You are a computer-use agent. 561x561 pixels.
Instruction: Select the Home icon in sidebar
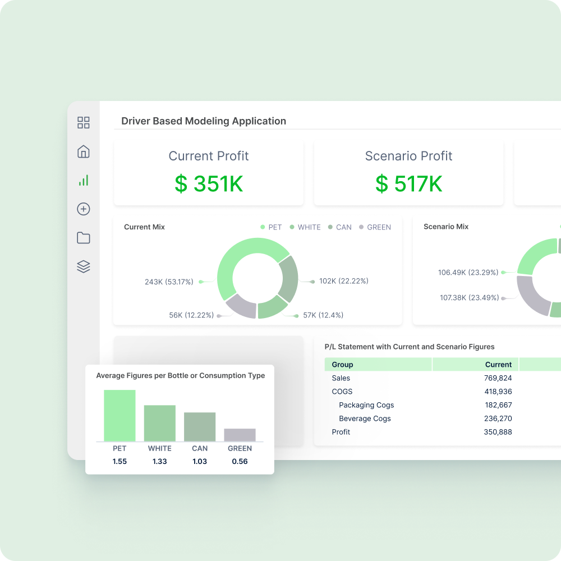pos(83,151)
